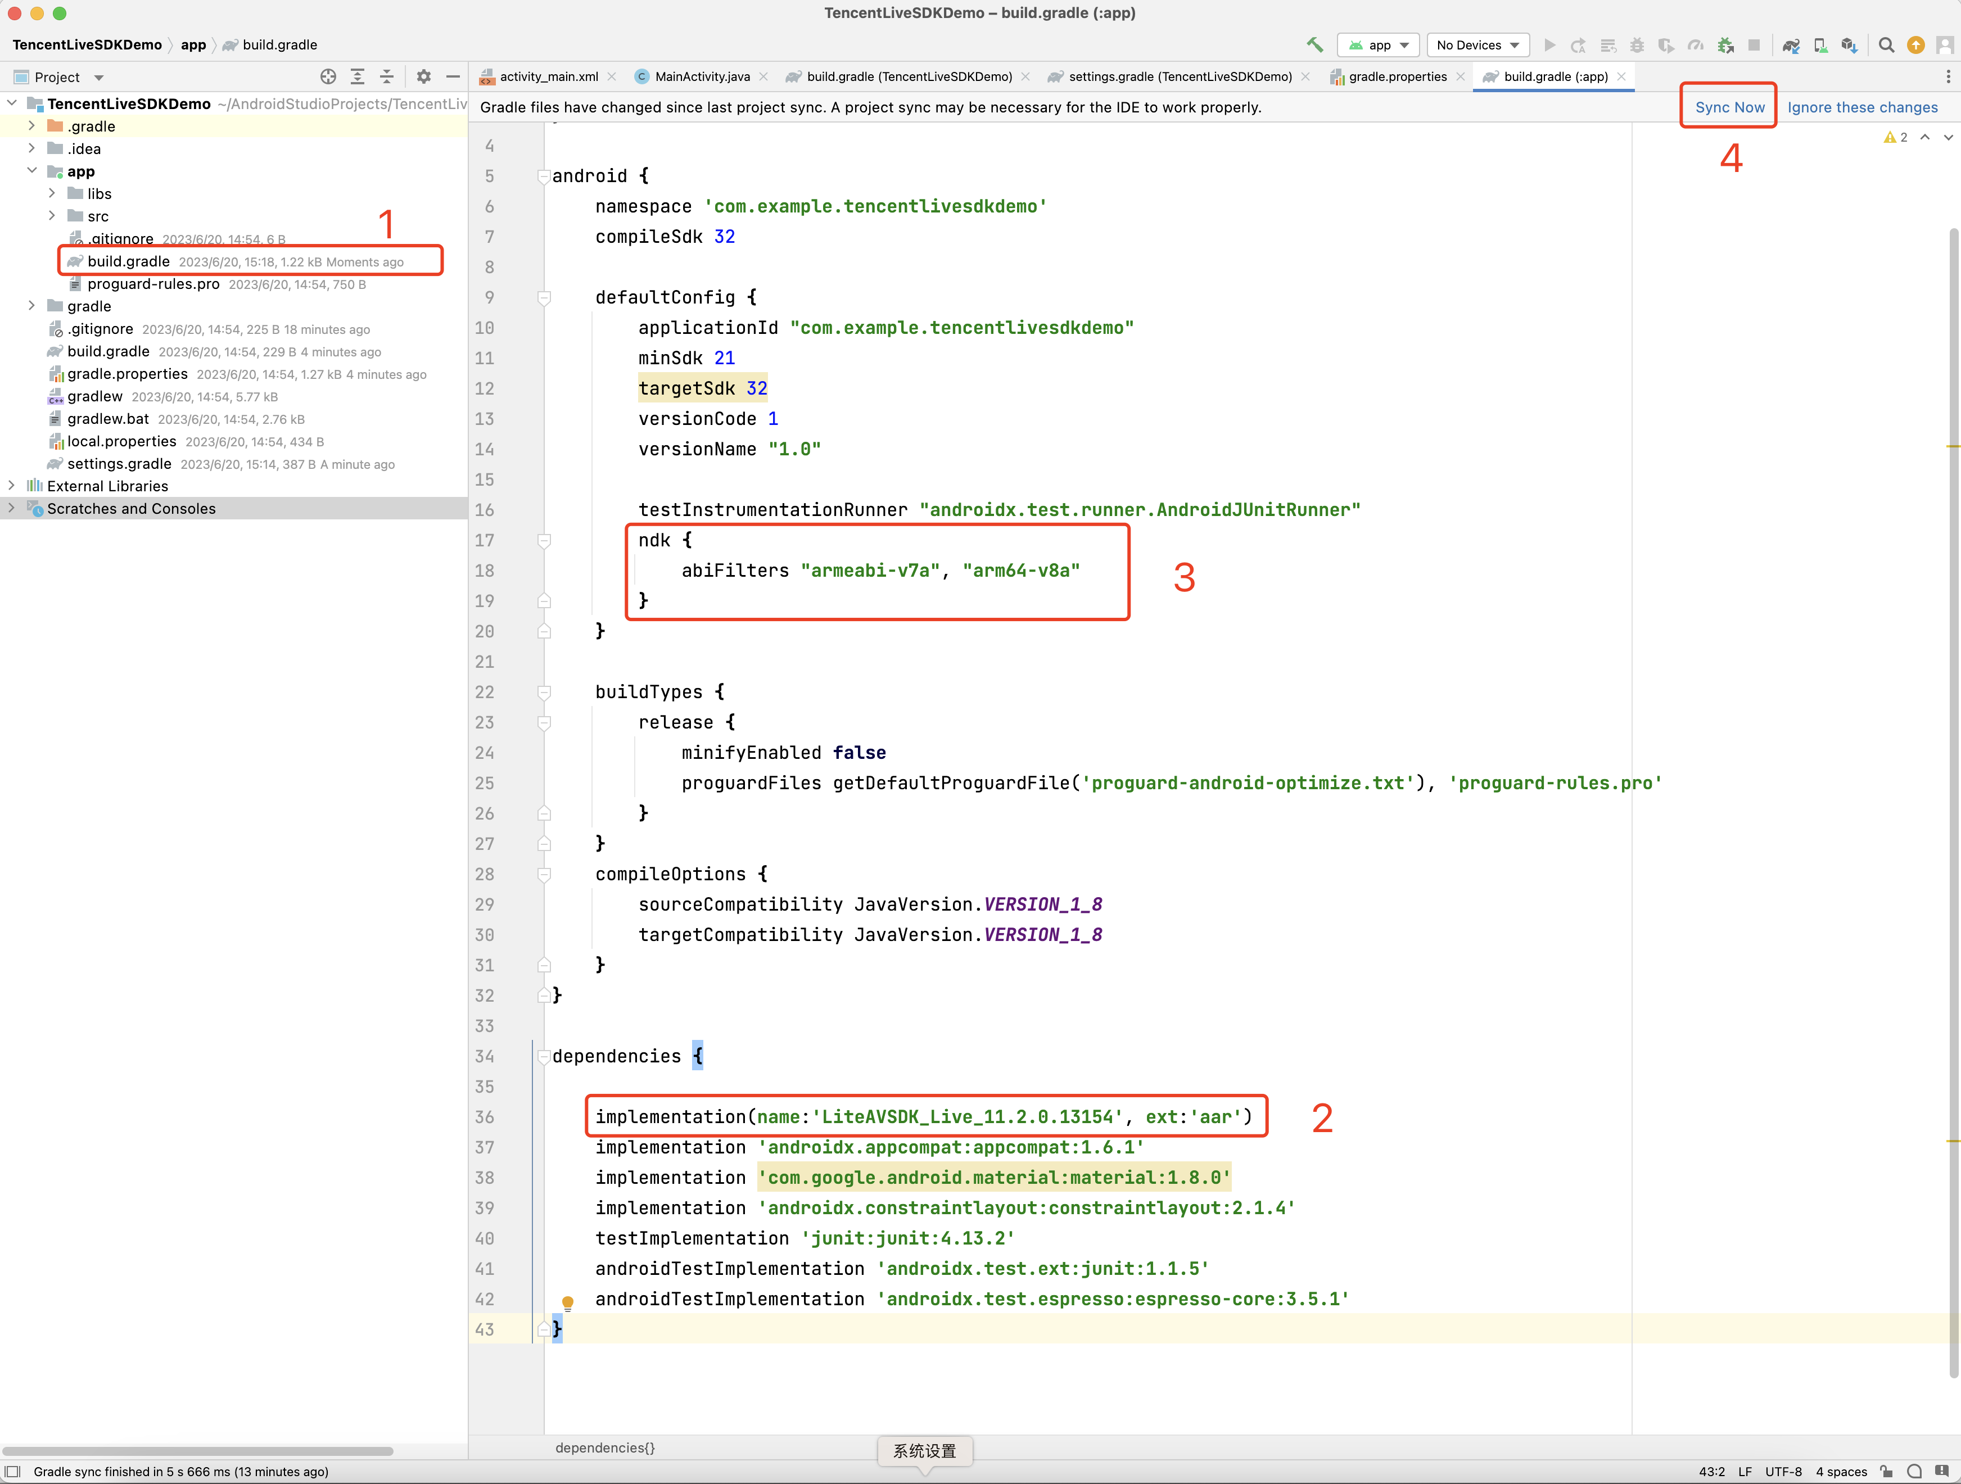Open the No Devices dropdown
Screen dimensions: 1961x1484
point(1477,44)
